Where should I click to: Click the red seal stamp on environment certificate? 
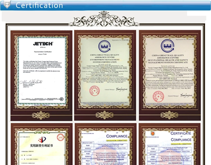click(x=95, y=91)
